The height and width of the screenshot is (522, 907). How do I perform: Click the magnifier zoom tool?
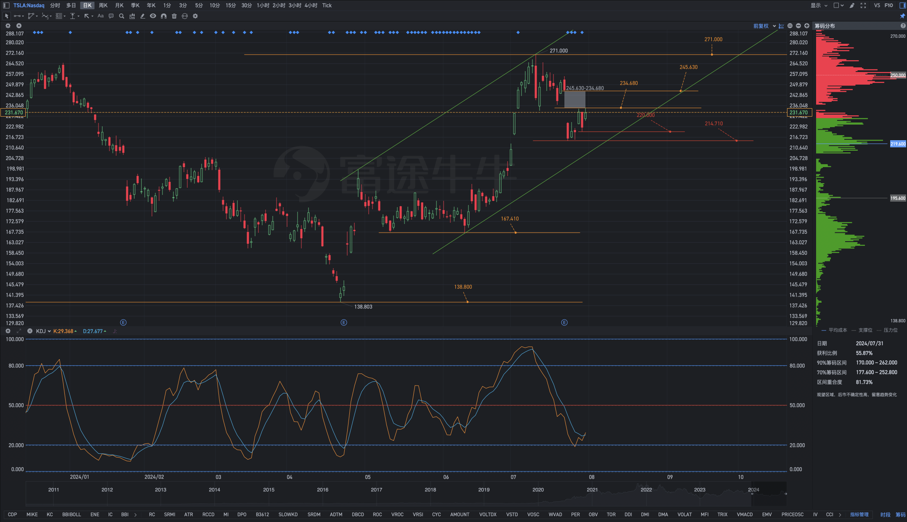(122, 16)
